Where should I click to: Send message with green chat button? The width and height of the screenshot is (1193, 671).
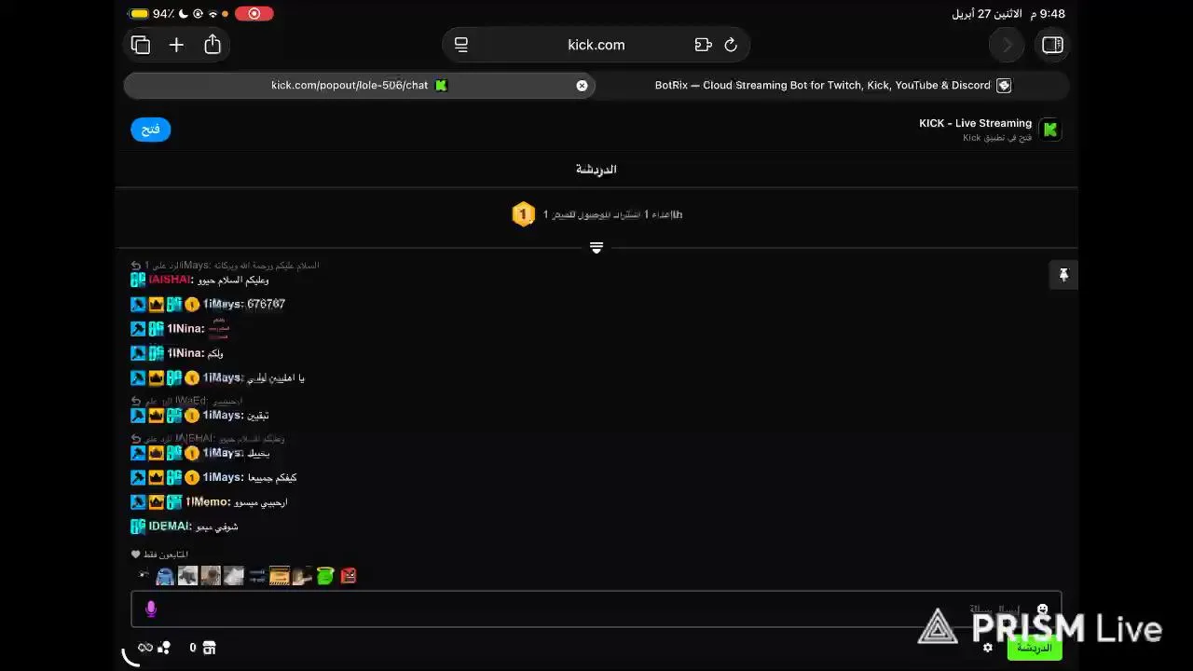click(1035, 648)
